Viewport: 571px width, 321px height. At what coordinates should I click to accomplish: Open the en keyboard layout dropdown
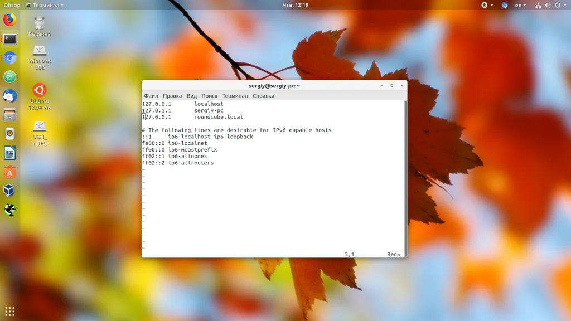(x=520, y=5)
